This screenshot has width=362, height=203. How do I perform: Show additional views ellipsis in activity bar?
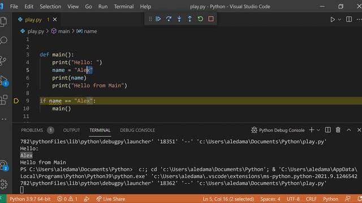point(4,119)
